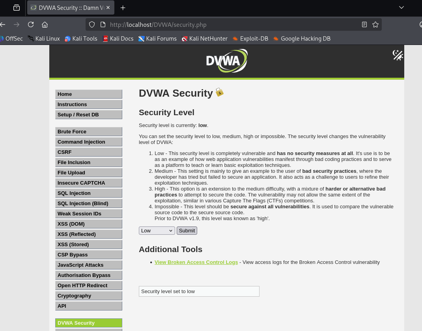The width and height of the screenshot is (422, 331).
Task: Click the 'Security level is currently: low' text
Action: tap(173, 125)
